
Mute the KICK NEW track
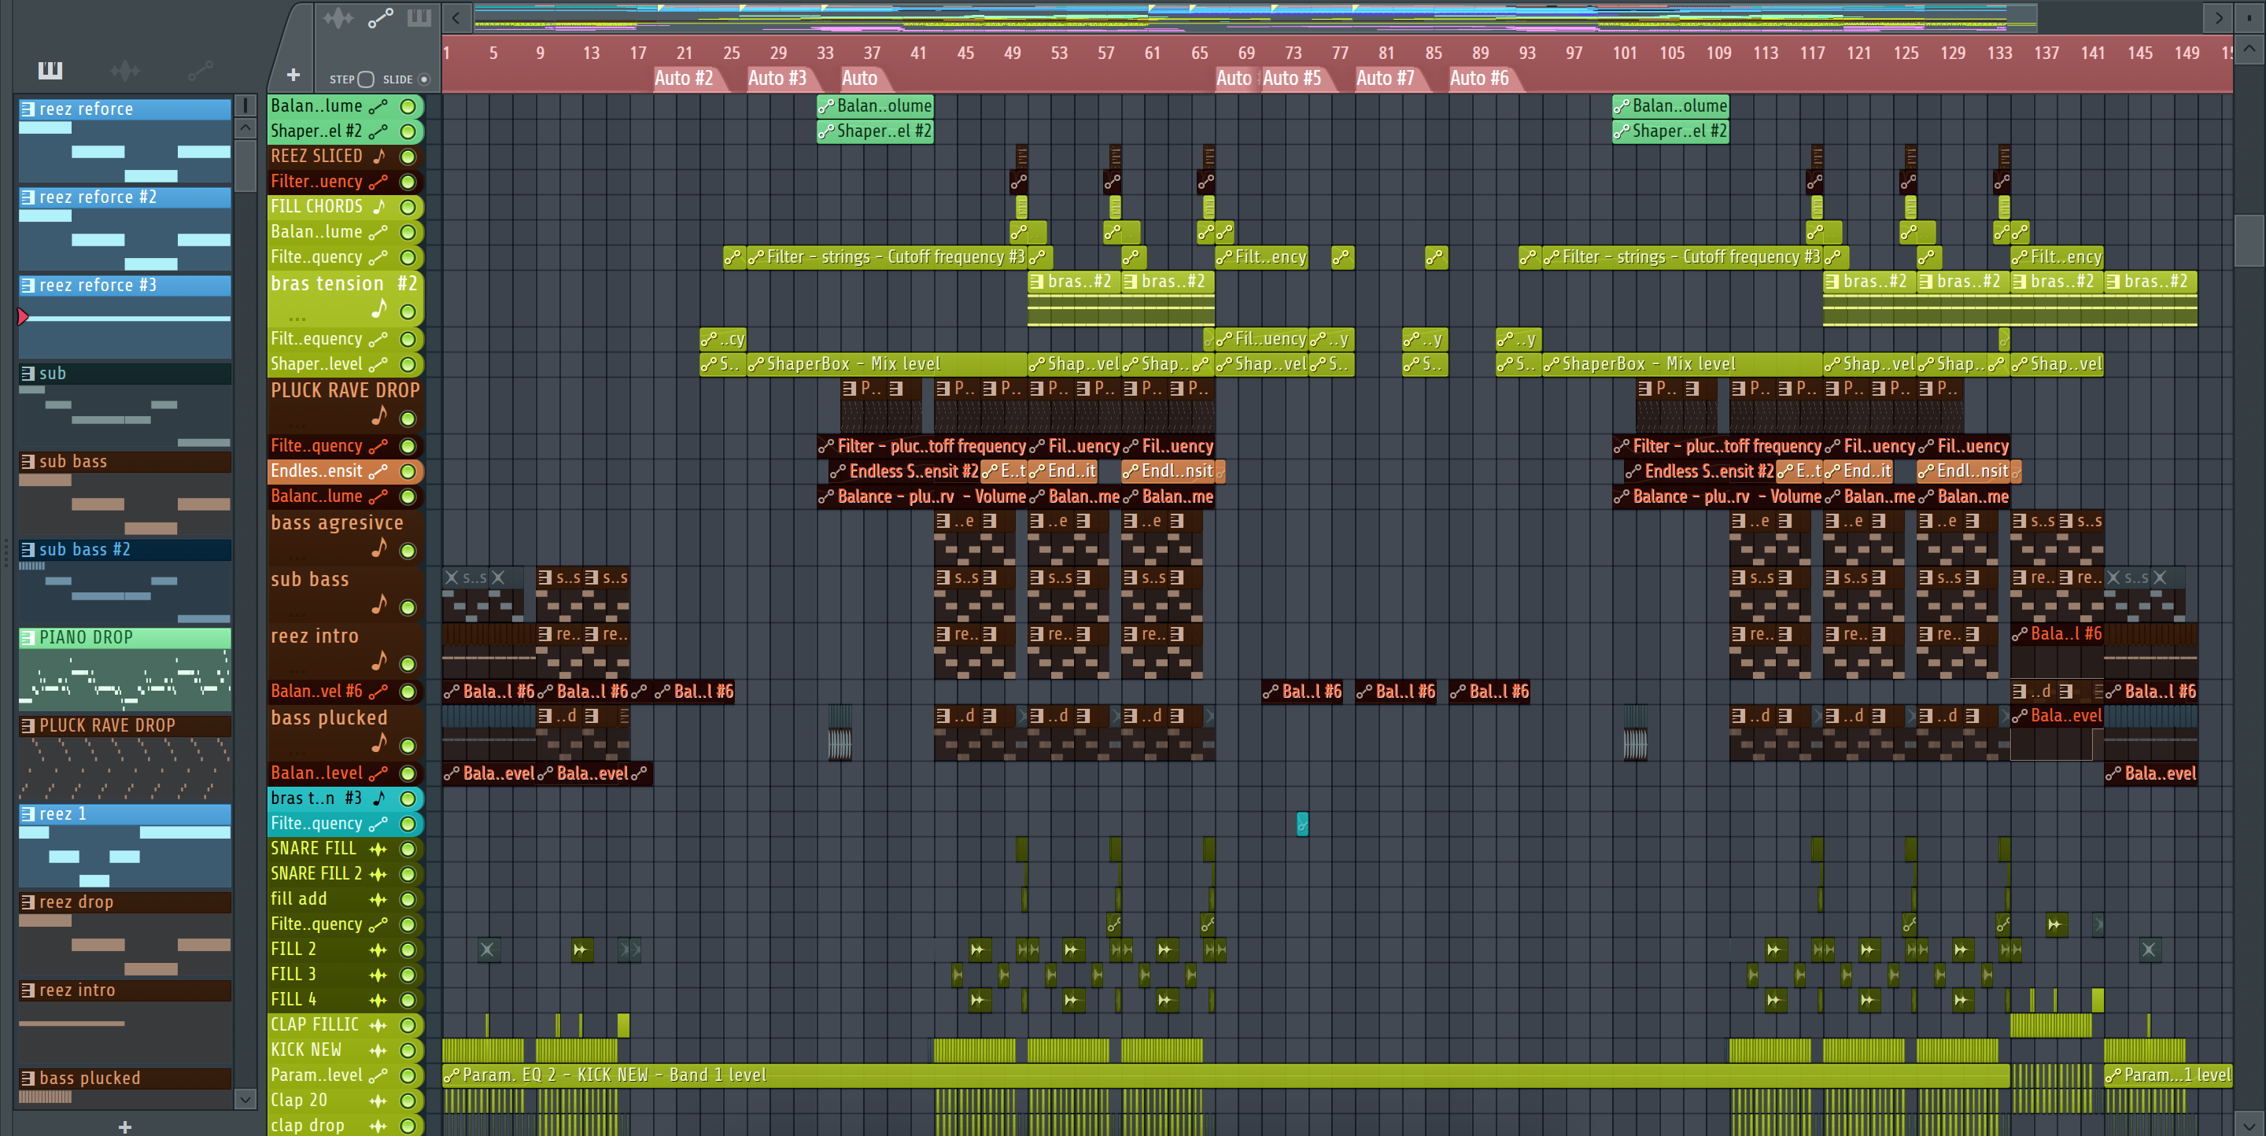coord(408,1049)
